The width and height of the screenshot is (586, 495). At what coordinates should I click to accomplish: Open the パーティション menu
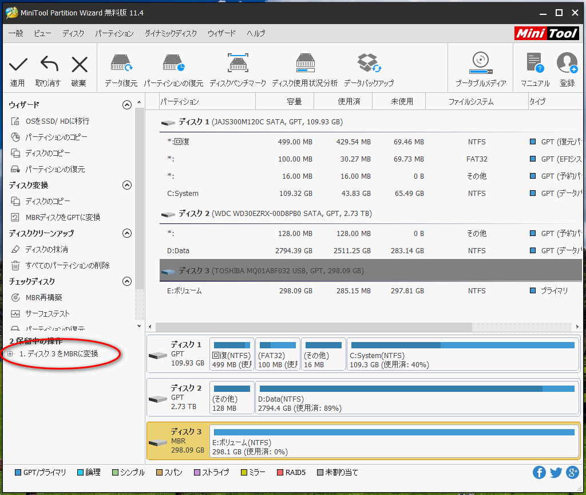point(114,33)
